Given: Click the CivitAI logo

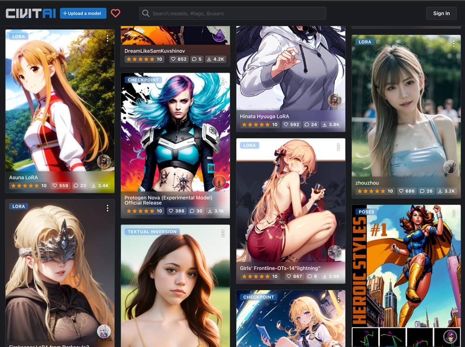Looking at the screenshot, I should pos(31,13).
